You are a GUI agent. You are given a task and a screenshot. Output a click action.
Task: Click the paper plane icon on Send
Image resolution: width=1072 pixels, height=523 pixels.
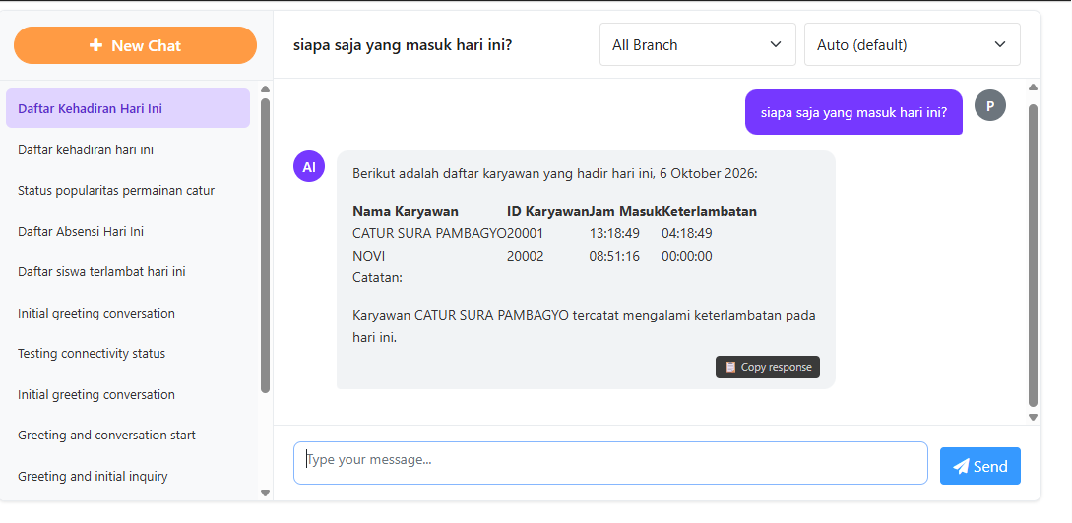[x=961, y=466]
